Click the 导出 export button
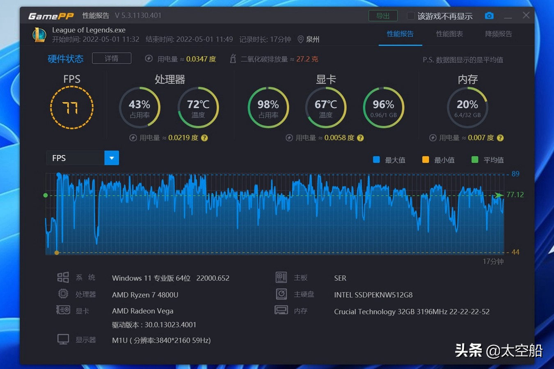 click(383, 16)
